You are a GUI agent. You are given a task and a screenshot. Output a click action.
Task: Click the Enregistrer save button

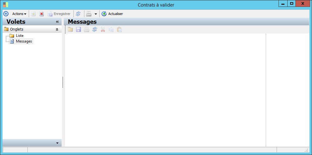click(x=59, y=14)
